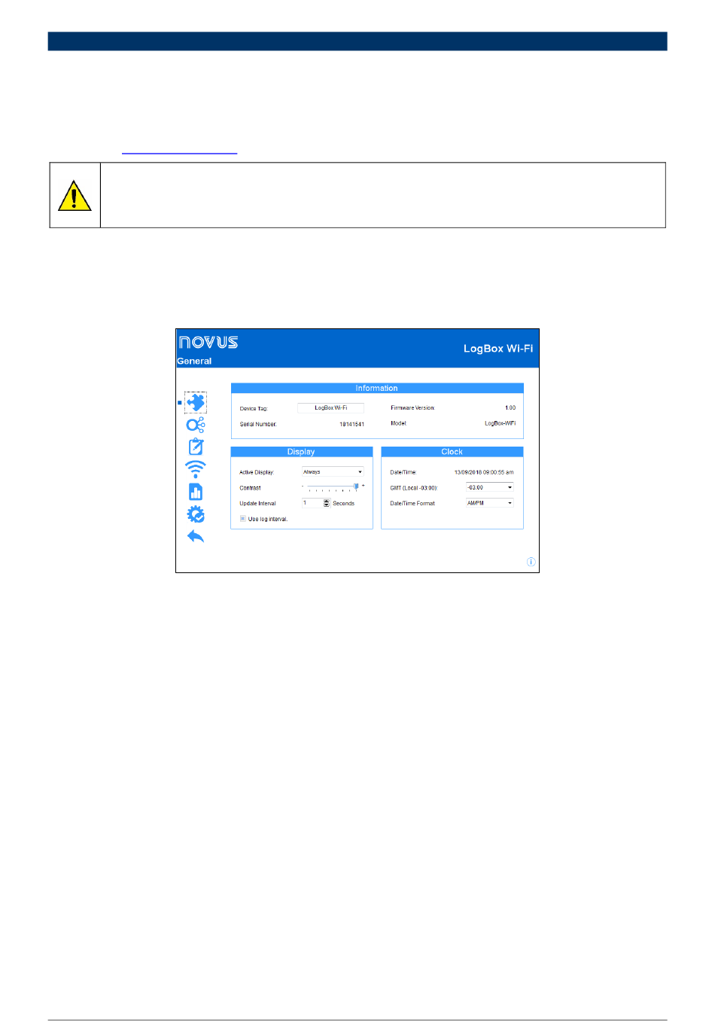Select the connected-nodes channels icon in sidebar
Screen dimensions: 715x1031
click(x=196, y=426)
